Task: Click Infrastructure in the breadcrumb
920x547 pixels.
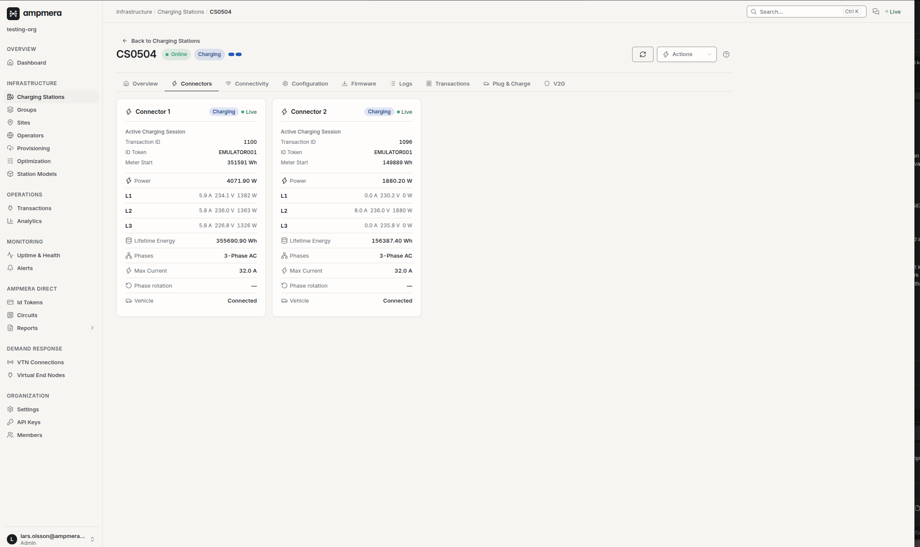Action: 134,12
